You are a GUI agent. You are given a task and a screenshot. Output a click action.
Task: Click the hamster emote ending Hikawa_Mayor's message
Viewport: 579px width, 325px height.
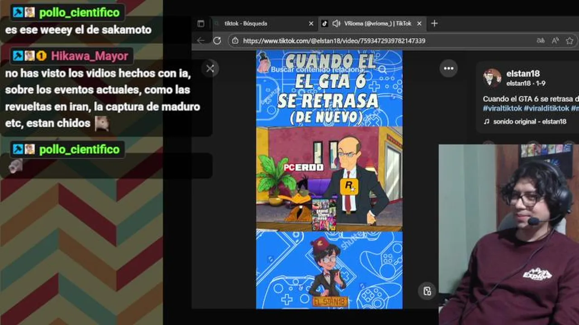pyautogui.click(x=102, y=124)
